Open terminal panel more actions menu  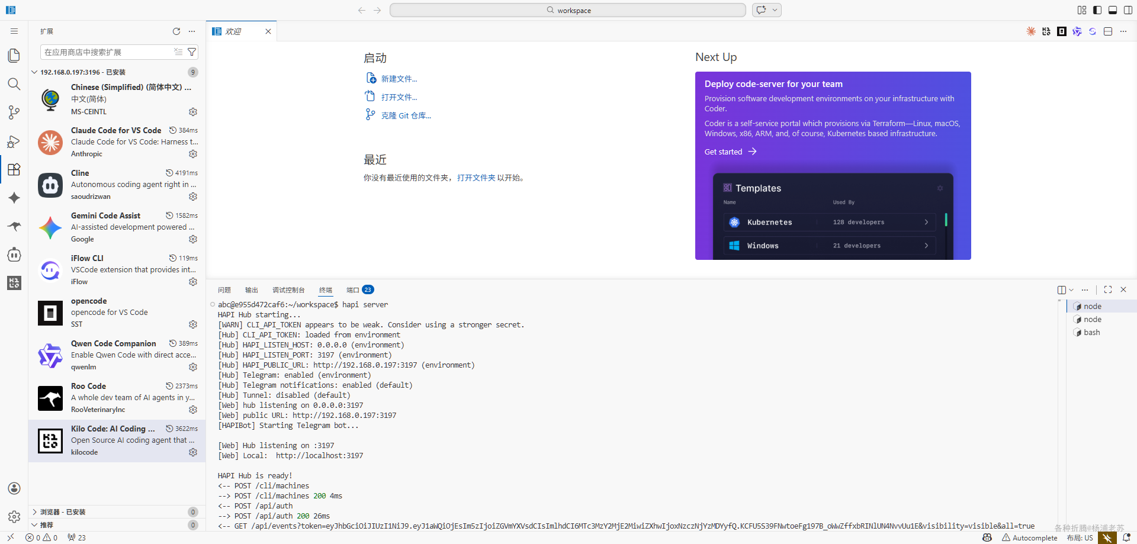[x=1085, y=289]
